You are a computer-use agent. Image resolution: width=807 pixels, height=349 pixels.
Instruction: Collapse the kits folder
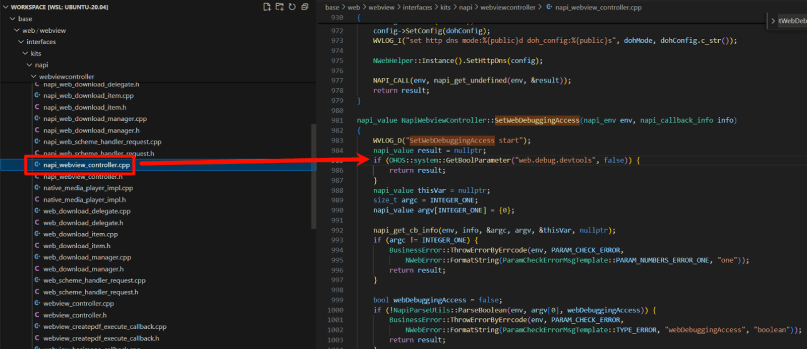pos(25,53)
